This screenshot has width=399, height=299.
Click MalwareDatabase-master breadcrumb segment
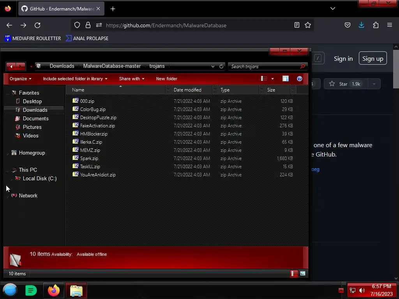click(112, 66)
